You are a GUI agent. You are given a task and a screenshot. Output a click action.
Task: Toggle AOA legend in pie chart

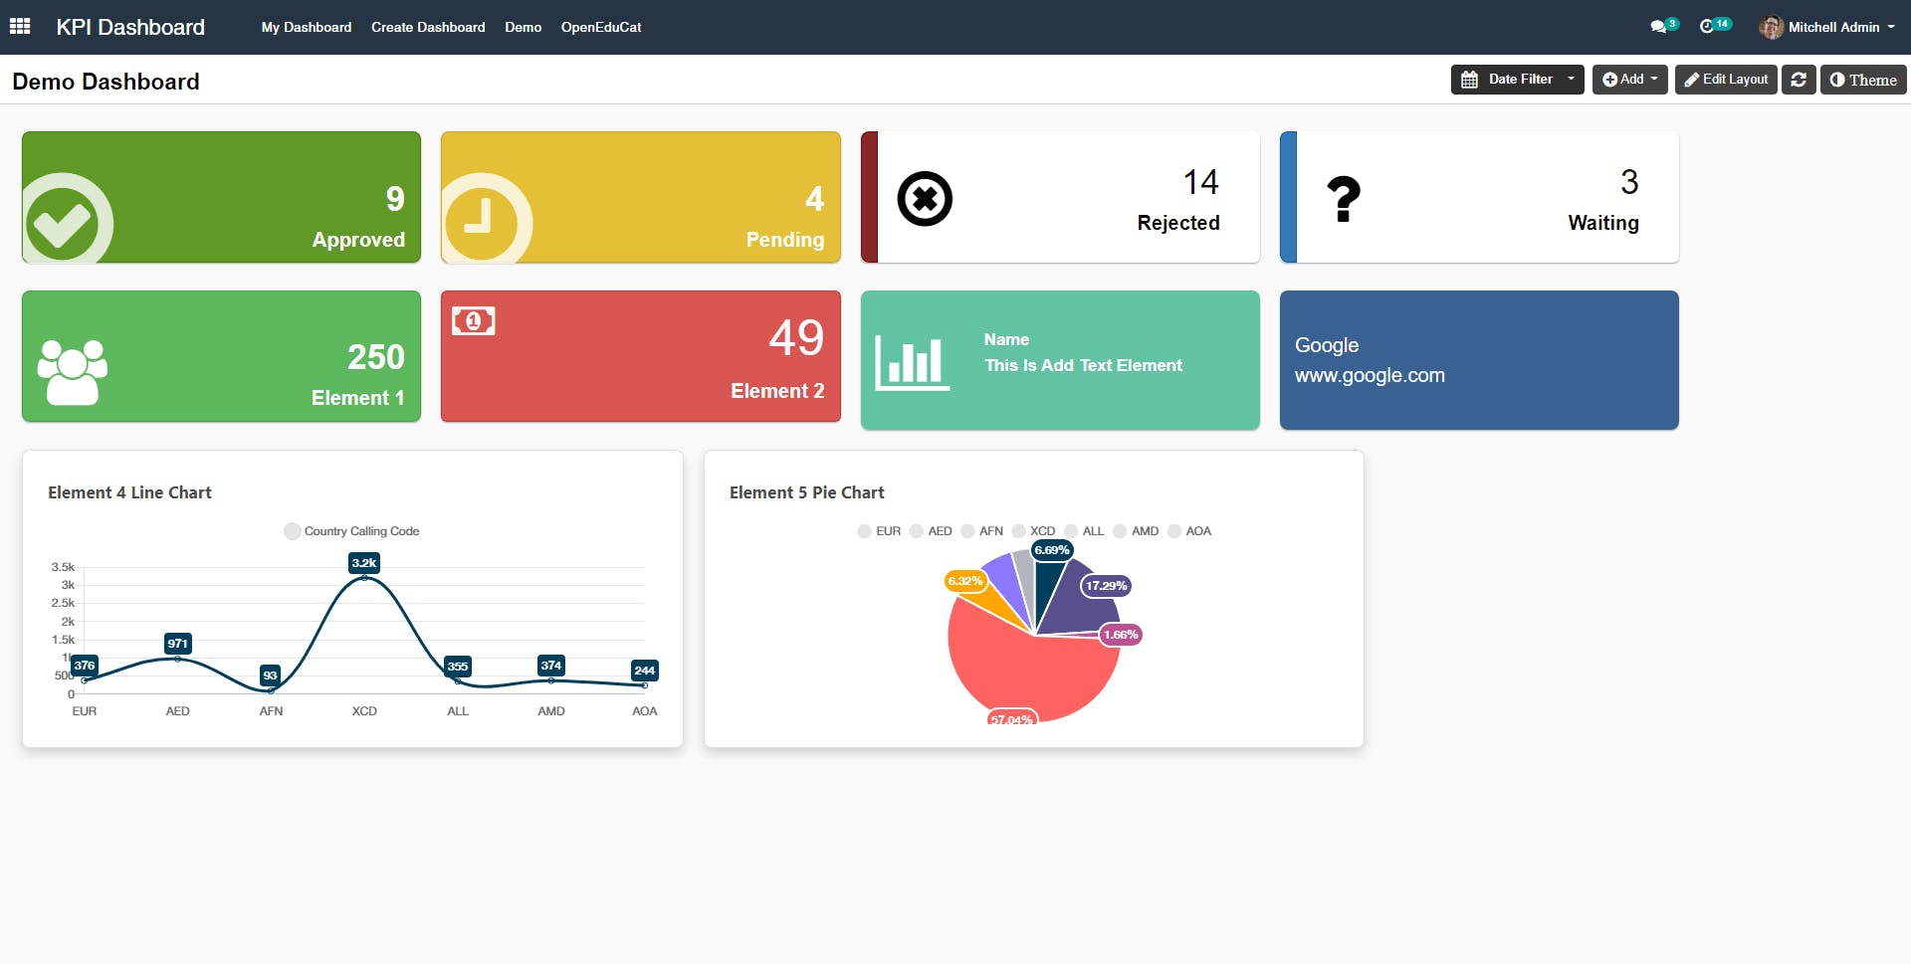point(1189,531)
